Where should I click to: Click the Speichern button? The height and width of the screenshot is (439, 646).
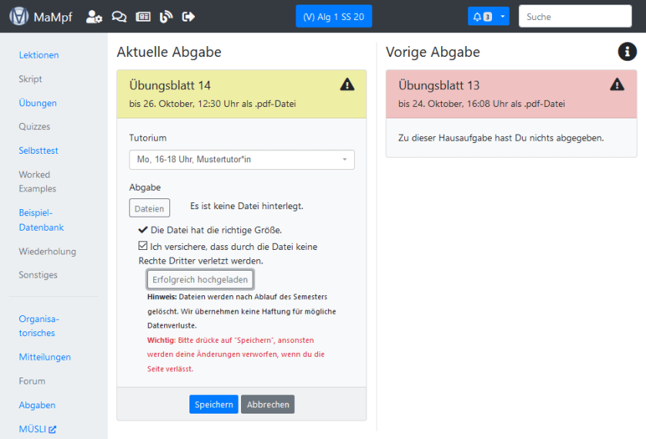coord(213,404)
